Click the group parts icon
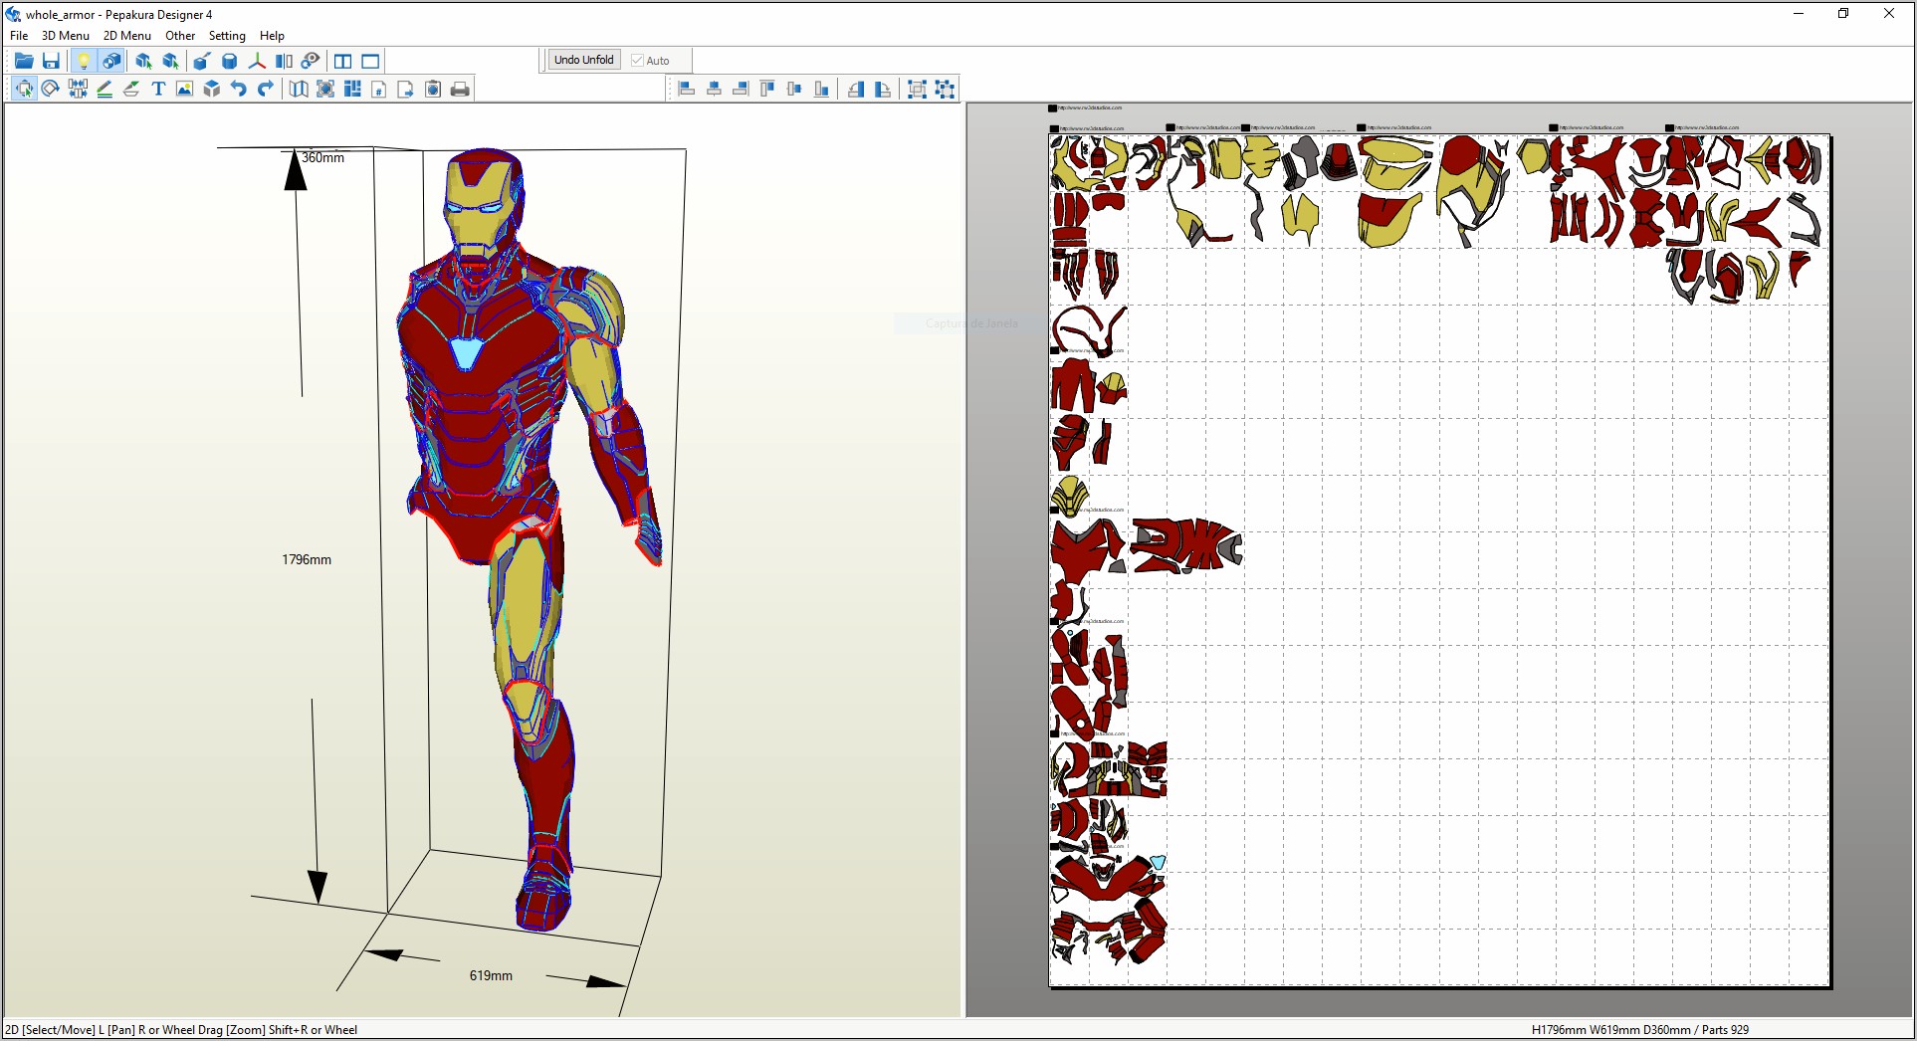The height and width of the screenshot is (1041, 1917). (x=918, y=90)
